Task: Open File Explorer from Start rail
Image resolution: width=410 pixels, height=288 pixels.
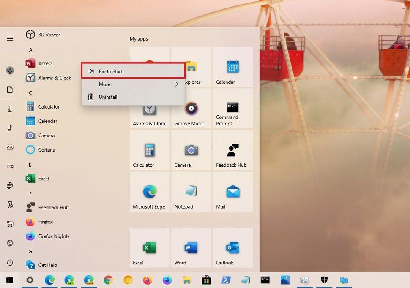Action: [10, 224]
